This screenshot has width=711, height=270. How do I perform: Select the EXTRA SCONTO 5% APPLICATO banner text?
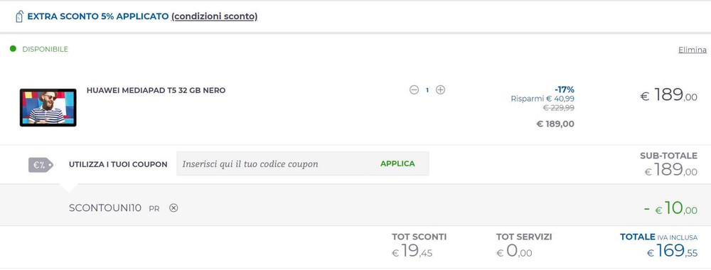click(98, 16)
